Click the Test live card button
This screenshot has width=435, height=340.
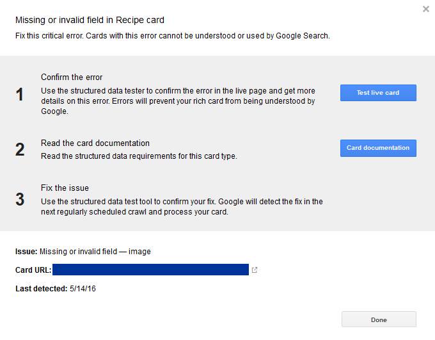click(x=378, y=93)
